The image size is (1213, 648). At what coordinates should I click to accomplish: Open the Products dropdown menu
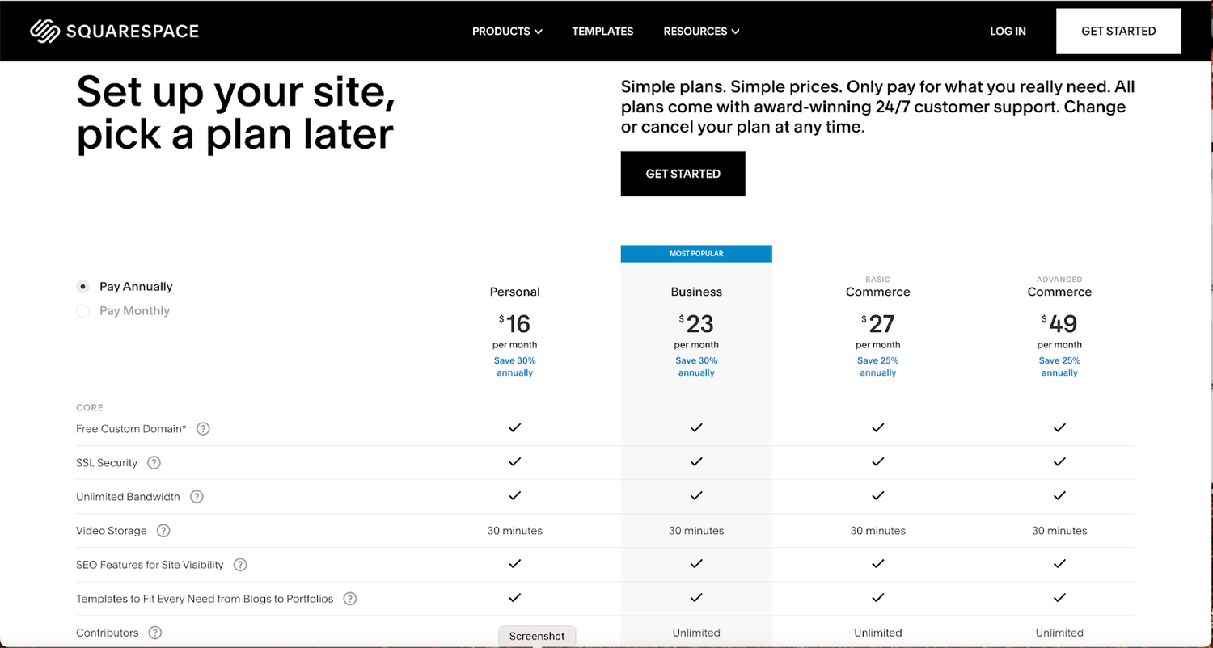(x=507, y=31)
